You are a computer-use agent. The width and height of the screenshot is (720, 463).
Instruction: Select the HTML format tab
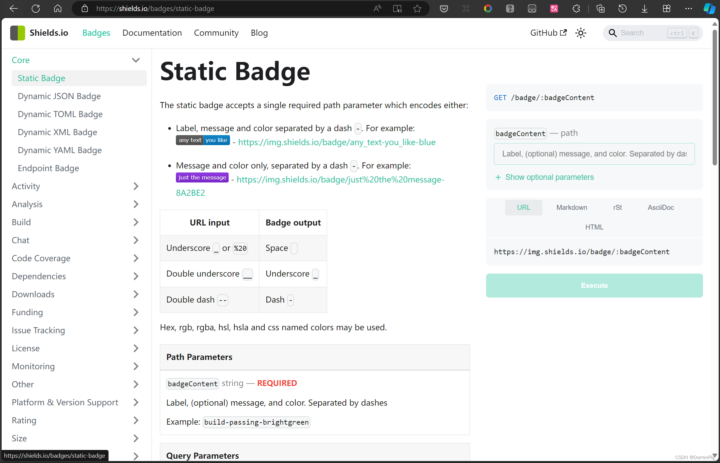pos(594,227)
